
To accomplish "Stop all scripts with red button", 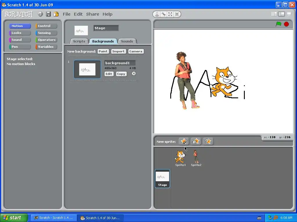I will 286,24.
